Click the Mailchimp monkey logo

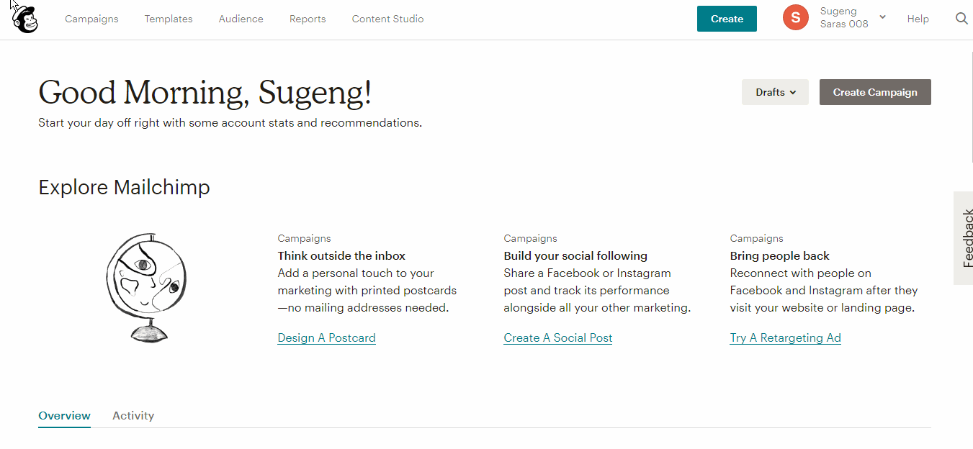(24, 19)
